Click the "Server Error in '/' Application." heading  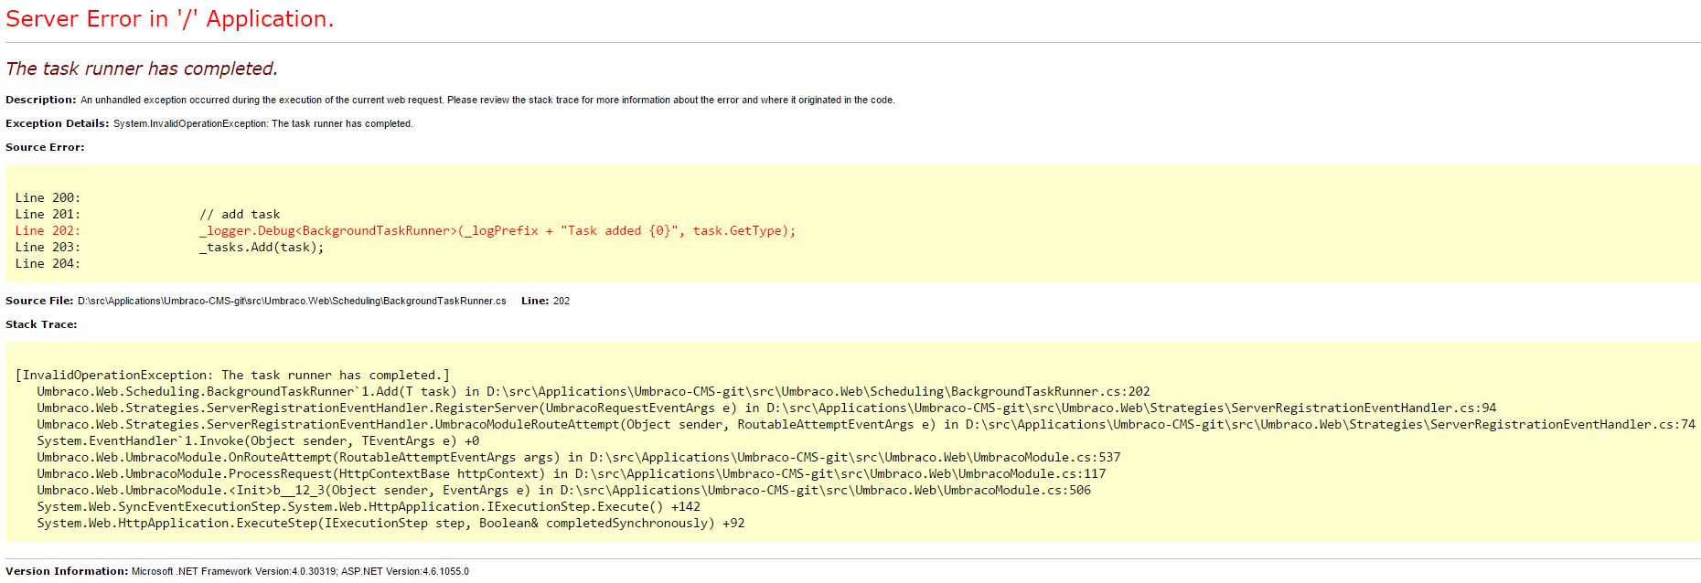point(170,19)
